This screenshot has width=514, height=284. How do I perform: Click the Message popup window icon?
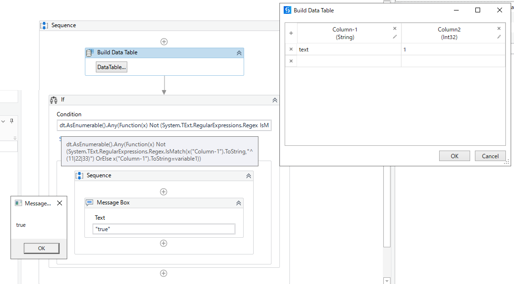pos(18,203)
